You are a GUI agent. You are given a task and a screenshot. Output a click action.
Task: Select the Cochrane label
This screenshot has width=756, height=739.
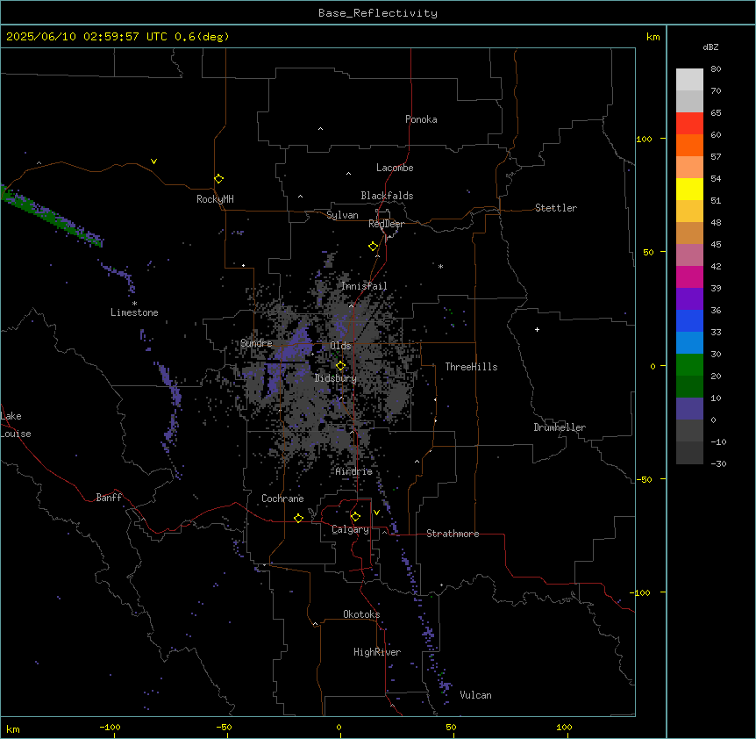click(x=282, y=499)
